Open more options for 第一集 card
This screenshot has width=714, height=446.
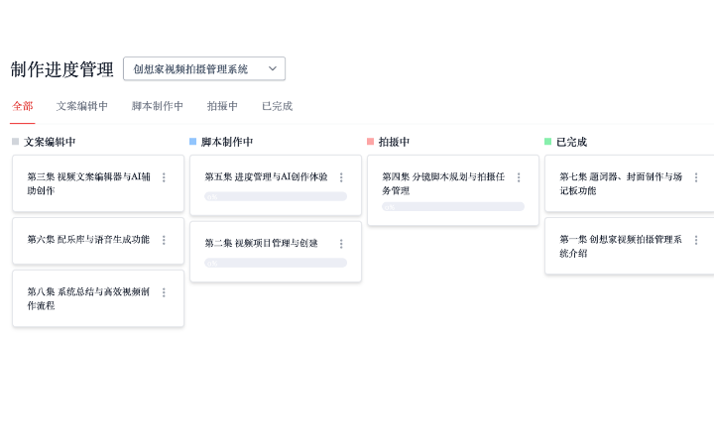click(696, 240)
